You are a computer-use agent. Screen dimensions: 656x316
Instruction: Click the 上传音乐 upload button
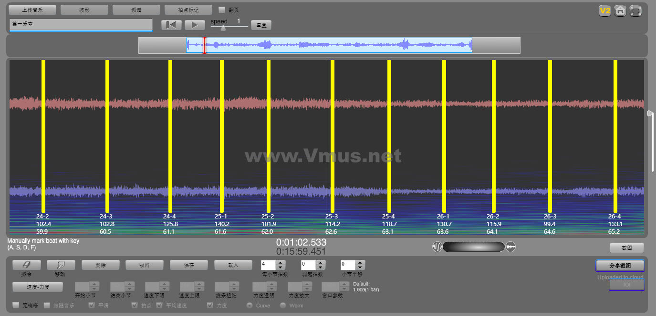point(32,10)
